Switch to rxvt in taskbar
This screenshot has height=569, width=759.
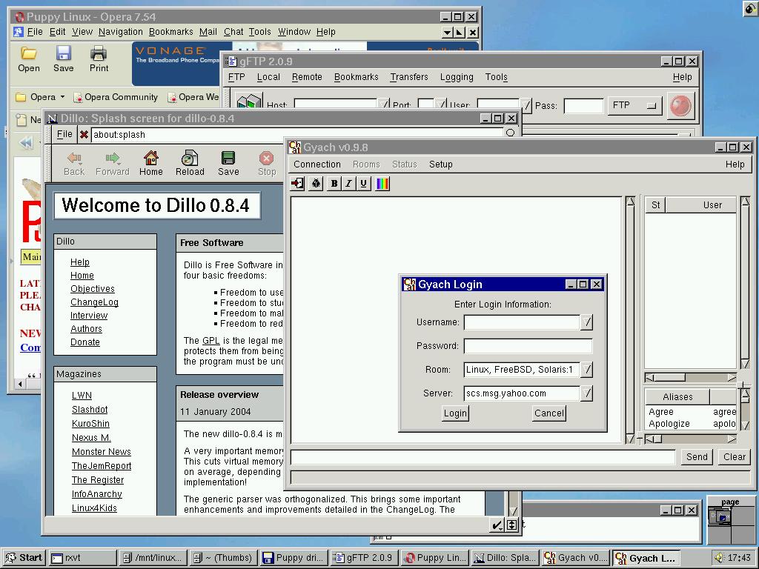[x=83, y=558]
